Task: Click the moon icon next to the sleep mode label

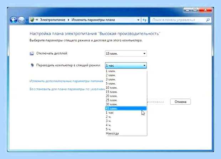Action: [32, 65]
